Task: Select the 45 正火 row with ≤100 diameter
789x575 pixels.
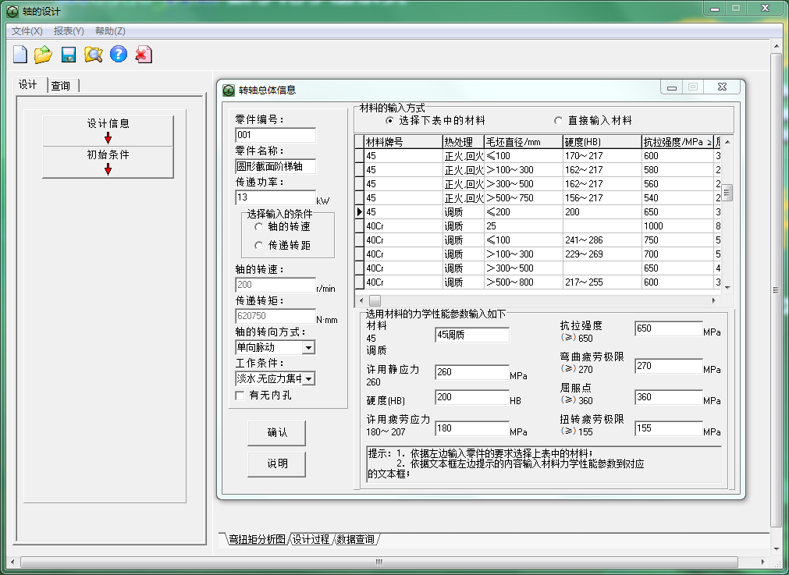Action: click(538, 156)
